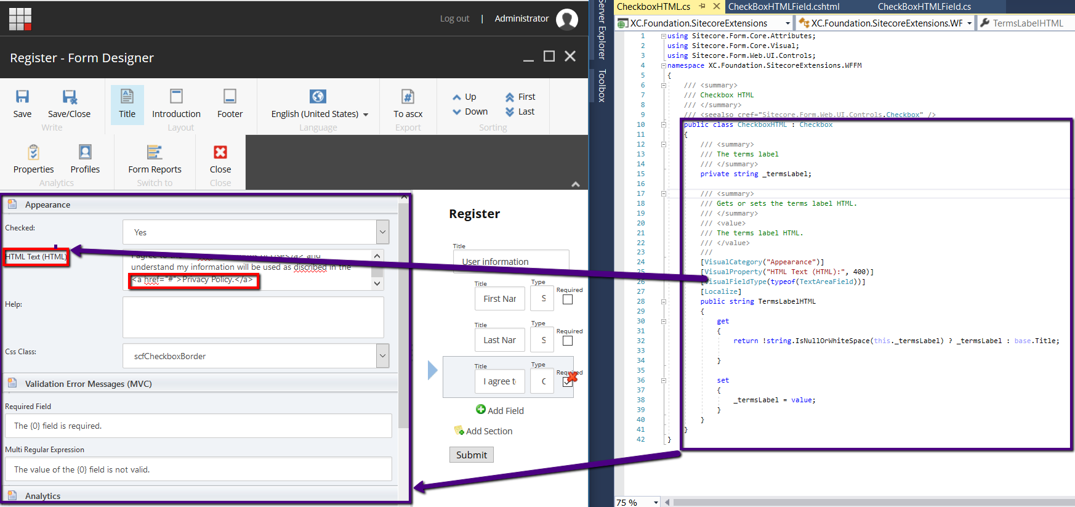Open the type dropdown of First Name field
This screenshot has width=1075, height=507.
[x=542, y=299]
